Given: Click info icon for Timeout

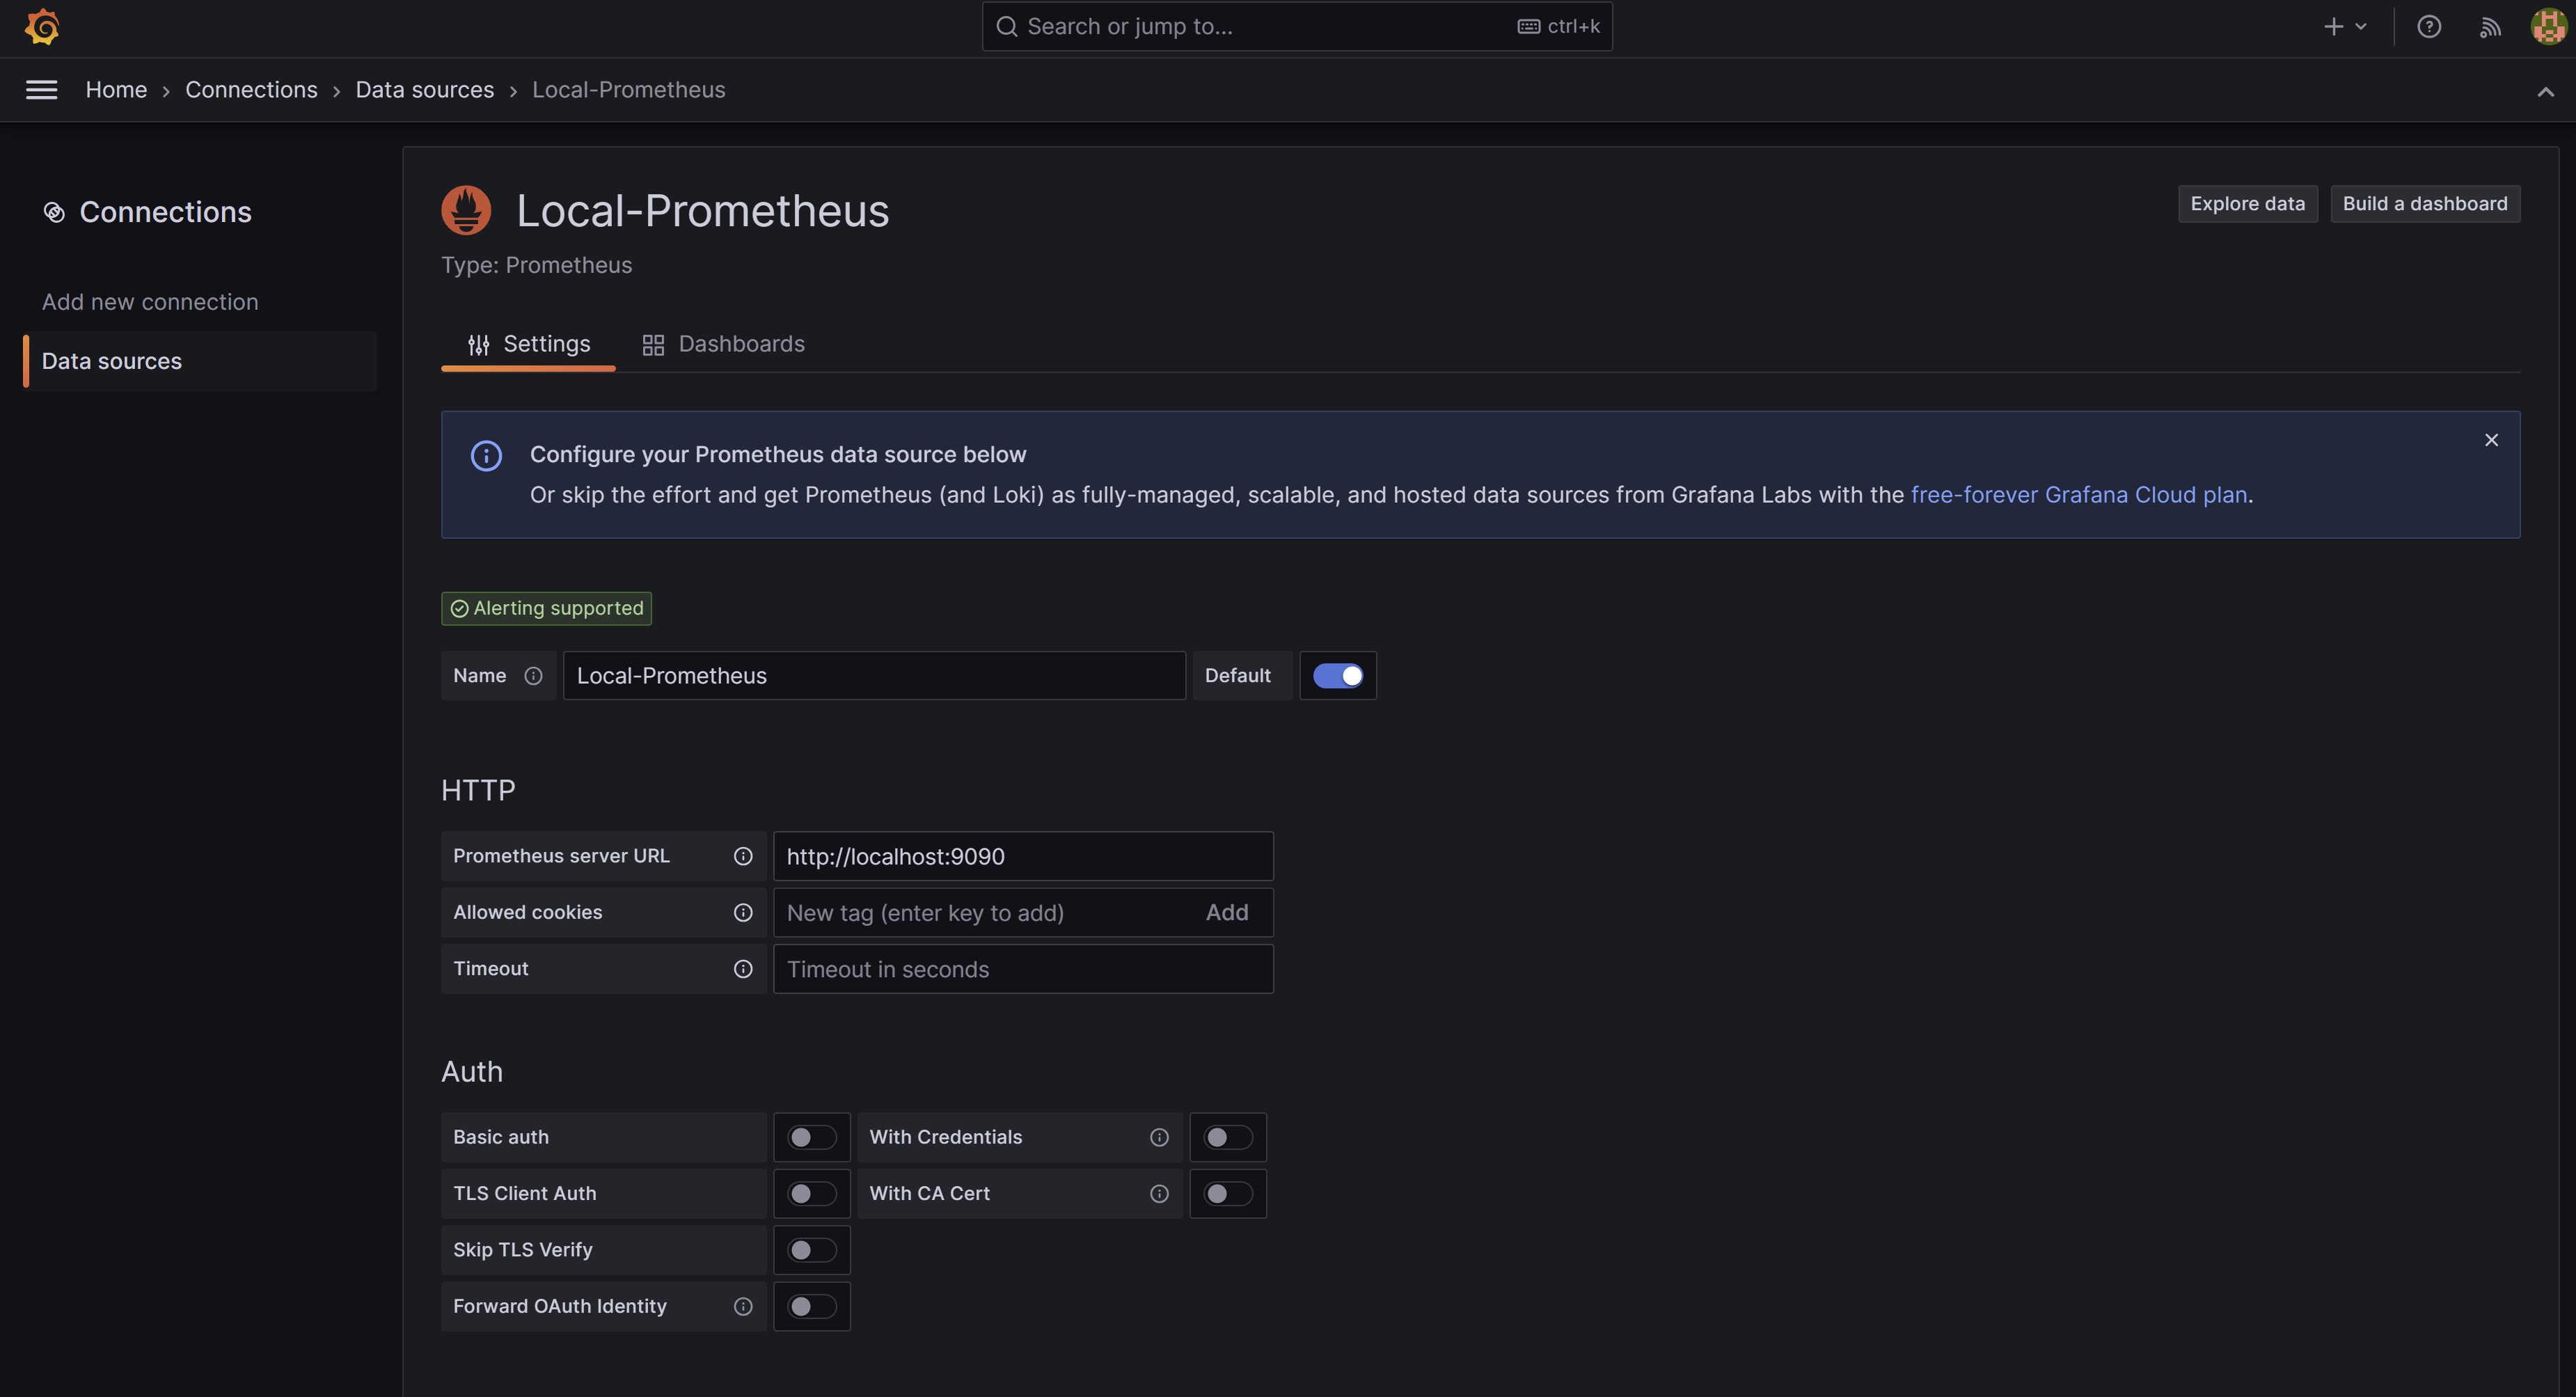Looking at the screenshot, I should click(x=743, y=969).
